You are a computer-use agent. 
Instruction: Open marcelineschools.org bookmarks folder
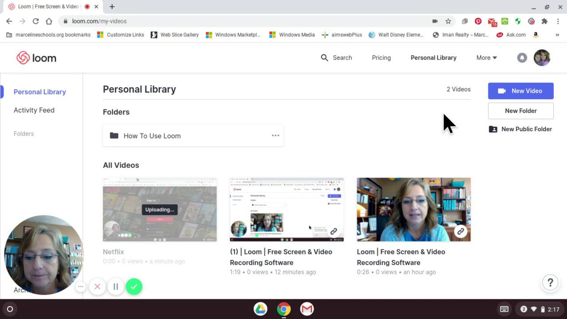pos(48,35)
